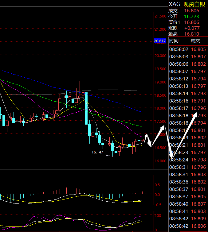Select the 08:58:14 tick row
Image resolution: width=208 pixels, height=232 pixels.
187,93
